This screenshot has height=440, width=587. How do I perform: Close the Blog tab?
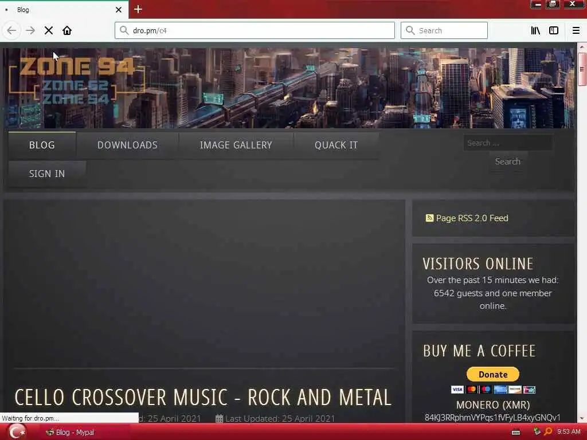tap(119, 10)
